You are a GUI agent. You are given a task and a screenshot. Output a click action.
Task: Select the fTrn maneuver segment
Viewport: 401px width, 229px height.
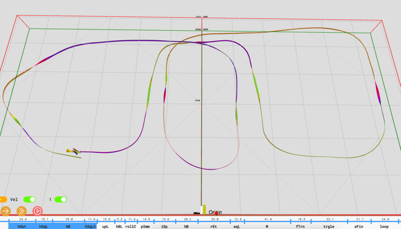tap(300, 226)
